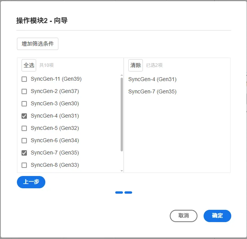
Task: Confirm the wizard with 确定
Action: pyautogui.click(x=217, y=216)
